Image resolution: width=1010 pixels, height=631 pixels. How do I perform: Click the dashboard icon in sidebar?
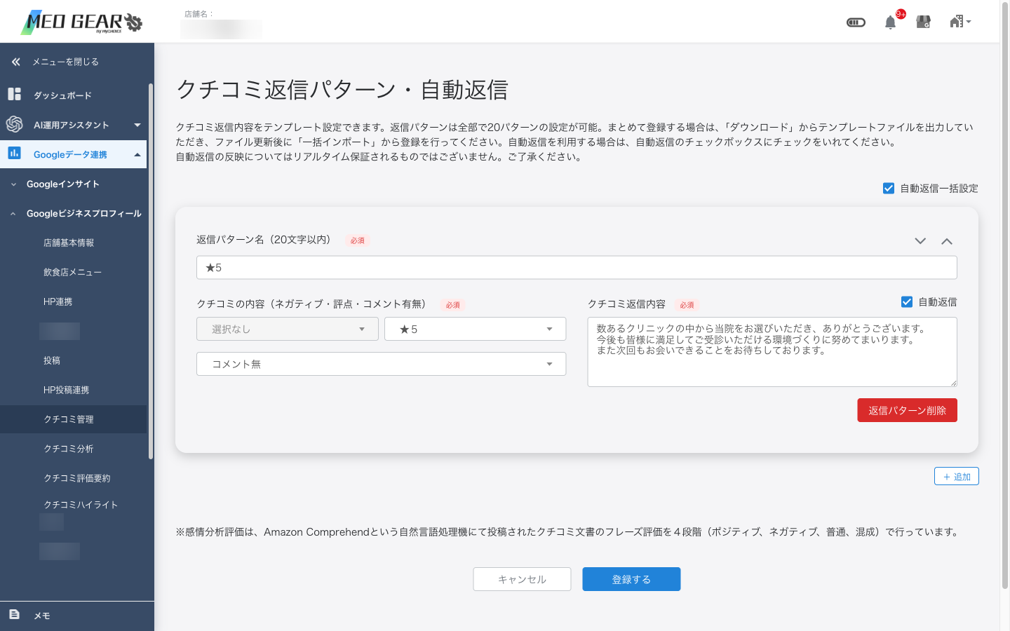pos(14,94)
